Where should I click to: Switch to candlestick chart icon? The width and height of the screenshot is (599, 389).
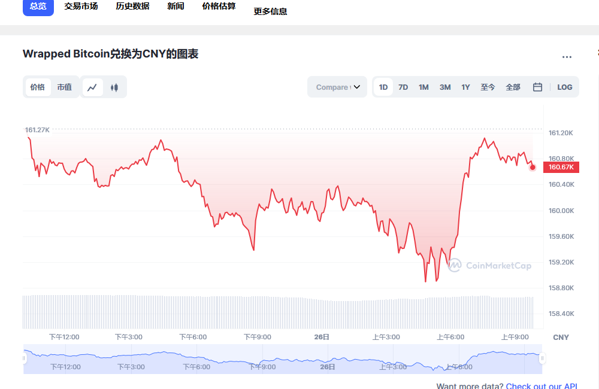[x=114, y=87]
